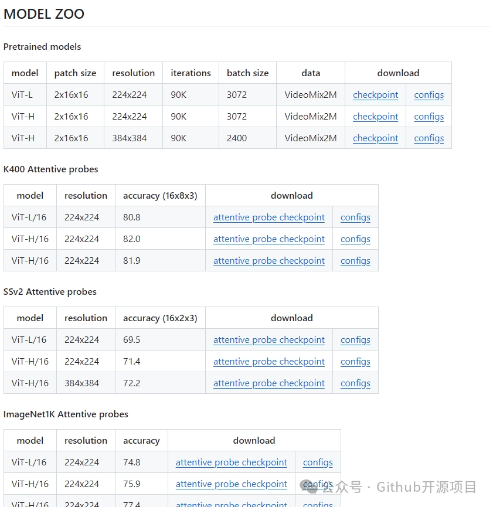
Task: Open configs in the K400 80.8 accuracy row
Action: (x=355, y=217)
